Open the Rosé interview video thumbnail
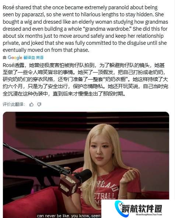This screenshot has height=218, width=175. tap(86, 165)
